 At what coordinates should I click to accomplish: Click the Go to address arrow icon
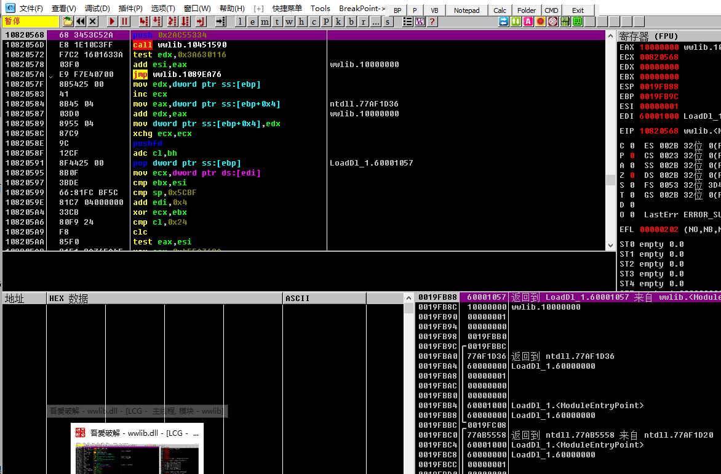220,21
